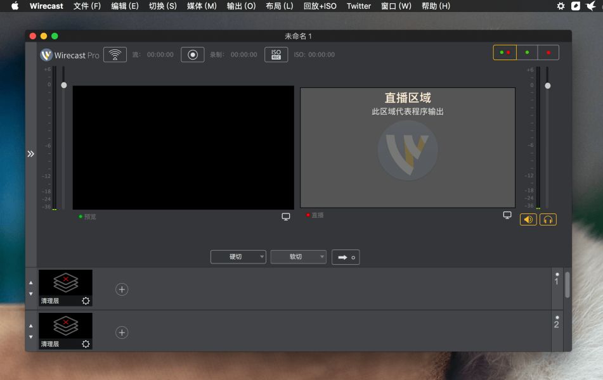This screenshot has width=603, height=380.
Task: Toggle the speaker audio output button
Action: tap(528, 220)
